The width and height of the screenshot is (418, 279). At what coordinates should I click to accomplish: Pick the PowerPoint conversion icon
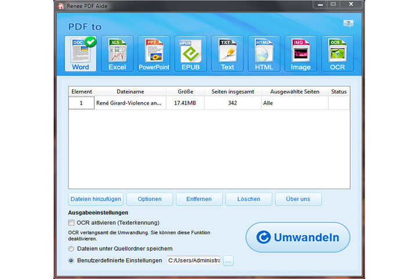154,54
